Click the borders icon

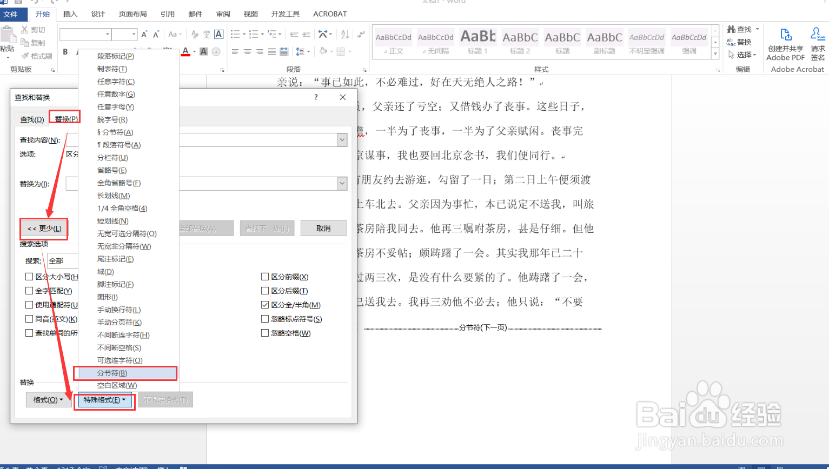[341, 52]
